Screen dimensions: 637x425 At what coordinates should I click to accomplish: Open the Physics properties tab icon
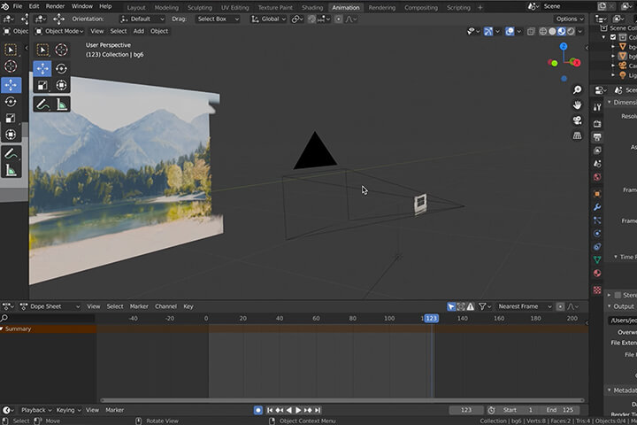tap(597, 234)
